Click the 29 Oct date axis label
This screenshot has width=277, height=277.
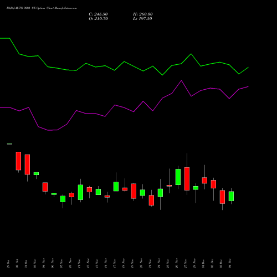click(x=8, y=264)
